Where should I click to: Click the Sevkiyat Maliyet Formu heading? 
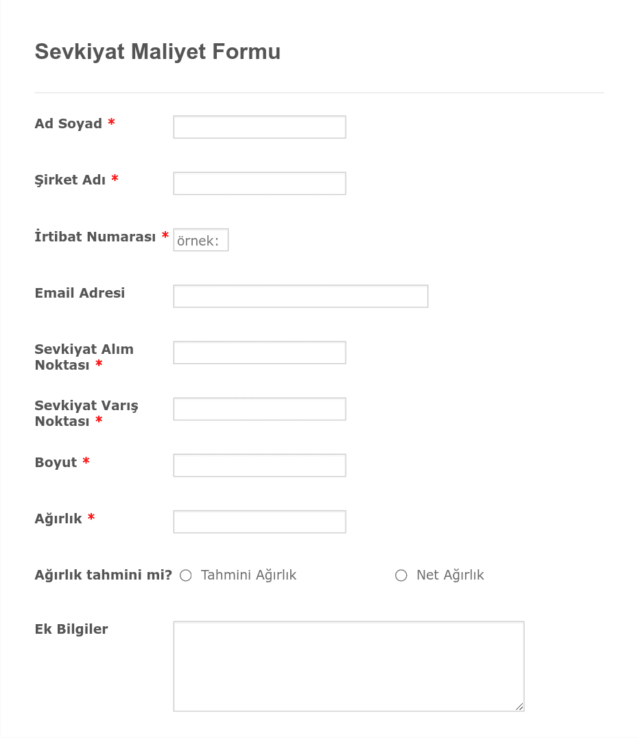coord(158,51)
